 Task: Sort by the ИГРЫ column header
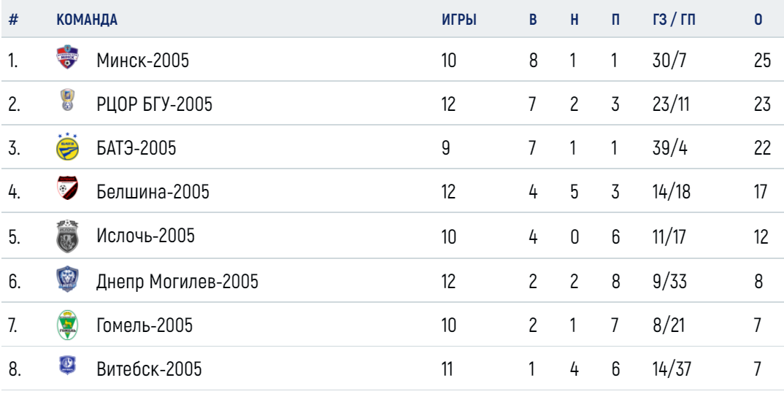click(459, 20)
